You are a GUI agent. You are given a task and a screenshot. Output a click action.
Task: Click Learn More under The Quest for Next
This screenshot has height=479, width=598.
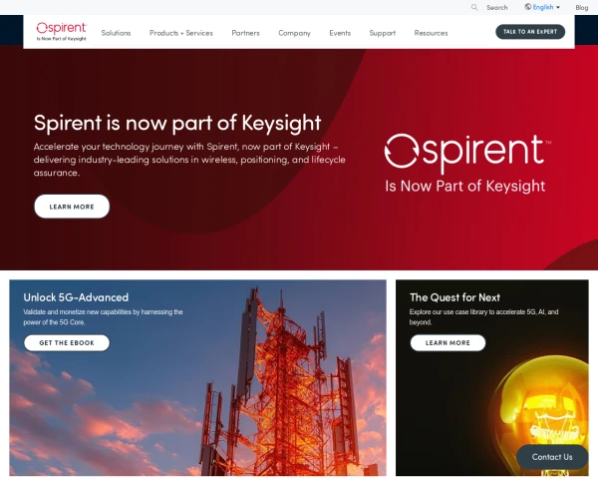[x=448, y=342]
